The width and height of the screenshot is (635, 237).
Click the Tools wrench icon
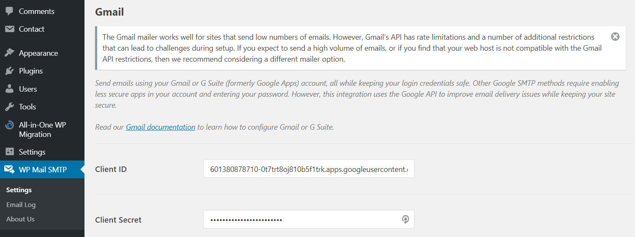coord(9,106)
